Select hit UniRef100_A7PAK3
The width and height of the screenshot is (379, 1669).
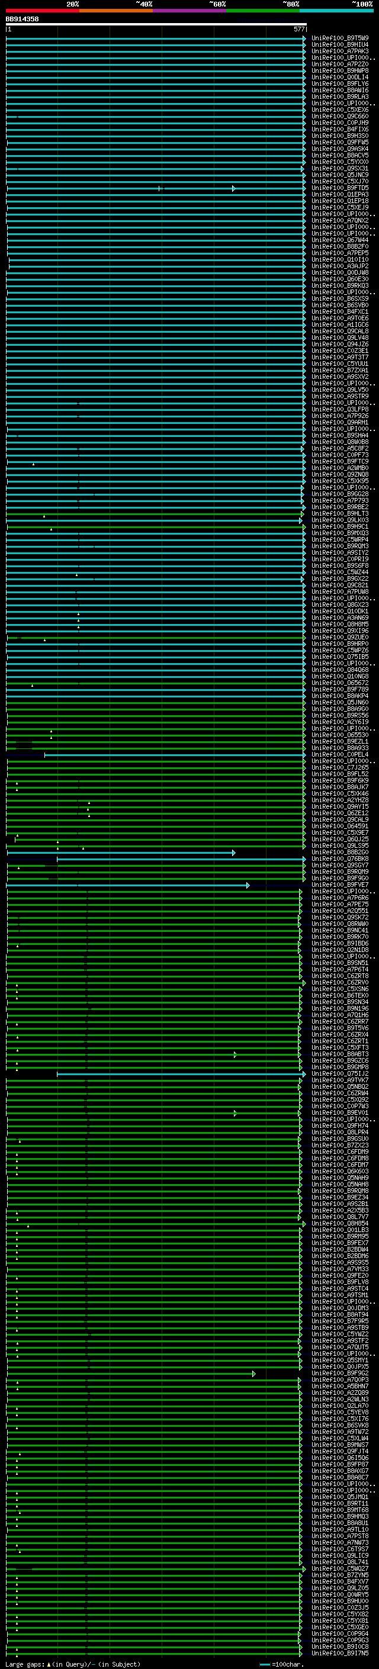tap(340, 51)
